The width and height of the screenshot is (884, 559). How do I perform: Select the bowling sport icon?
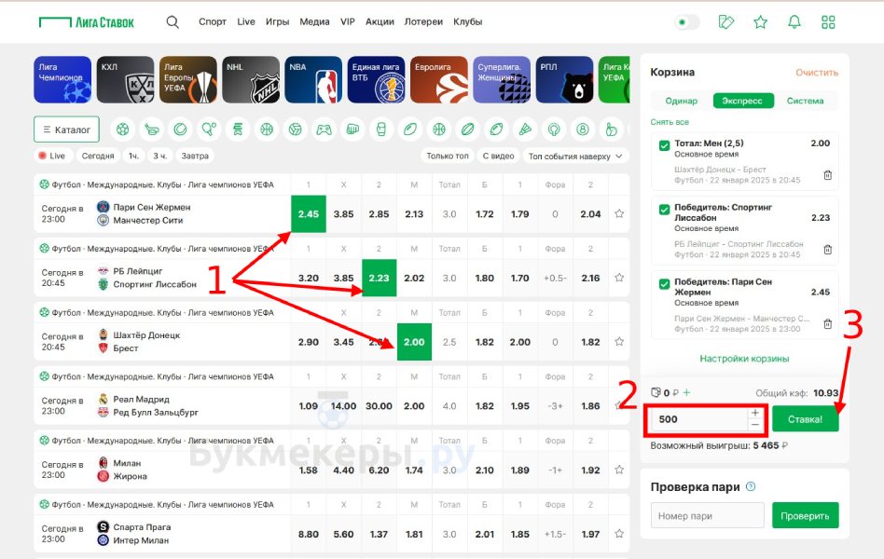pyautogui.click(x=611, y=130)
